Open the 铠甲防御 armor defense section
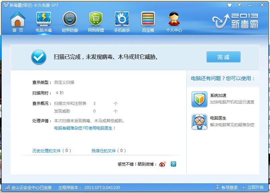 pyautogui.click(x=70, y=22)
